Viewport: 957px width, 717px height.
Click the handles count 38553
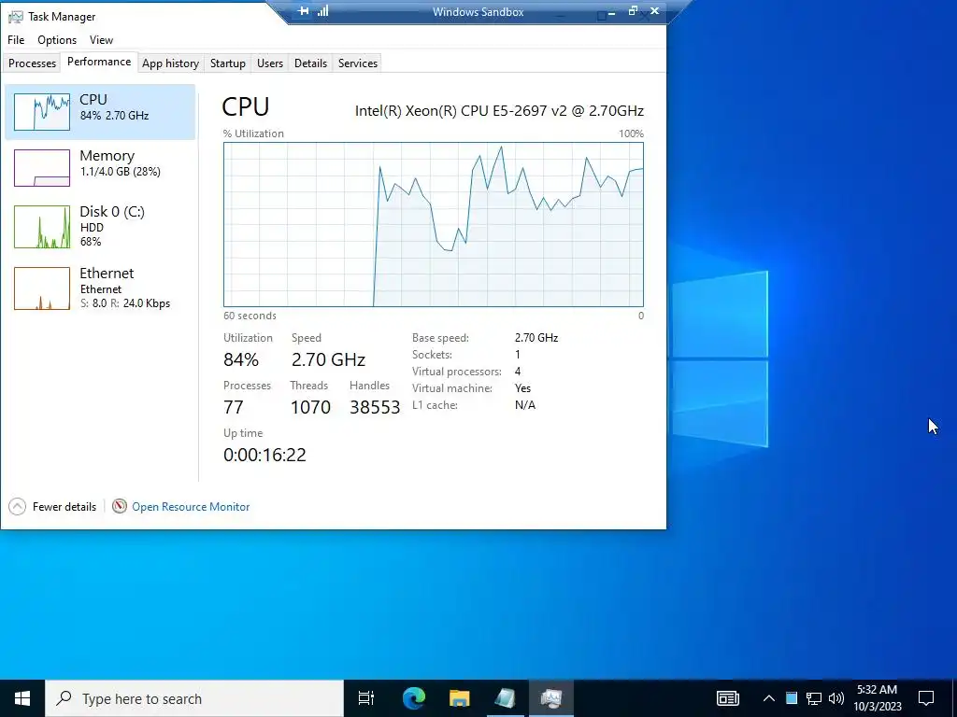point(375,407)
